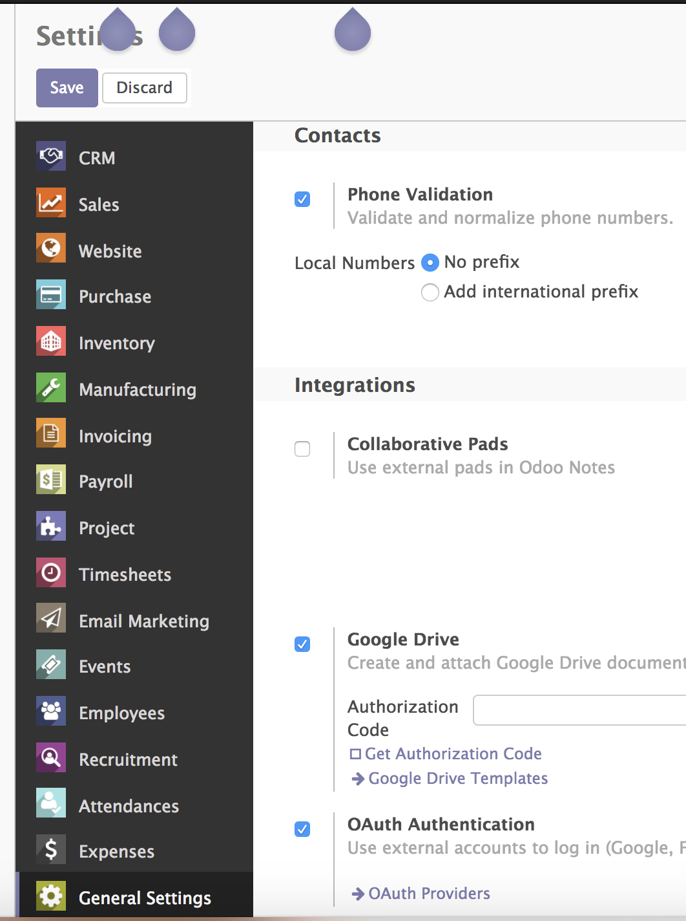Click the Authorization Code input field
Screen dimensions: 686x921
pyautogui.click(x=579, y=710)
